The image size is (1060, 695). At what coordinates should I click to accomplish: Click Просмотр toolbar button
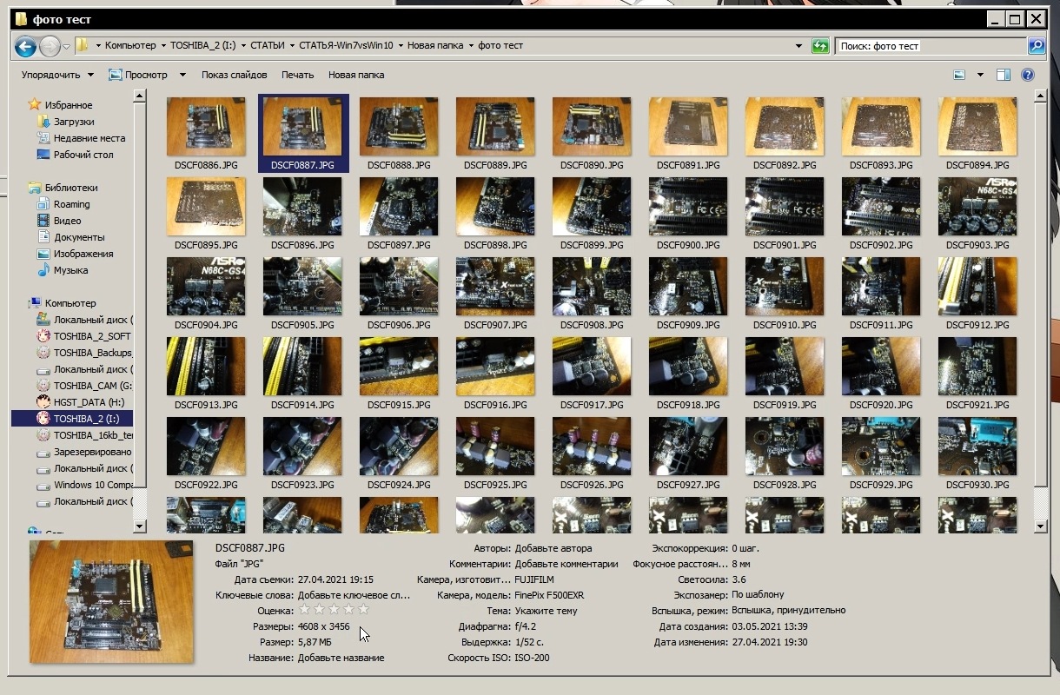click(x=139, y=75)
